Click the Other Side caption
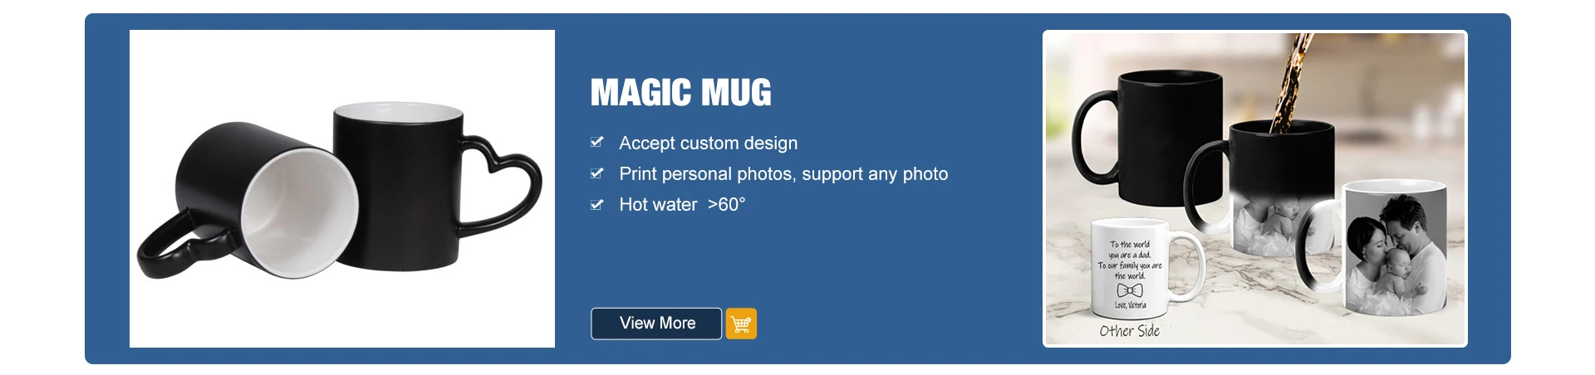The image size is (1595, 375). pos(1129,331)
